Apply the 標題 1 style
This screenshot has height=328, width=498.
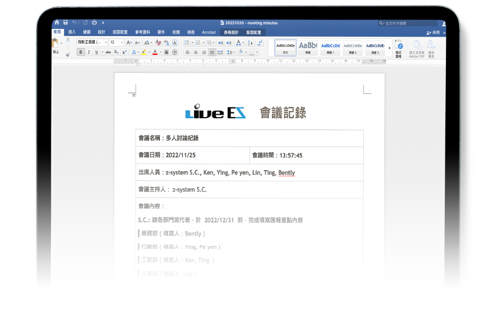tap(330, 48)
